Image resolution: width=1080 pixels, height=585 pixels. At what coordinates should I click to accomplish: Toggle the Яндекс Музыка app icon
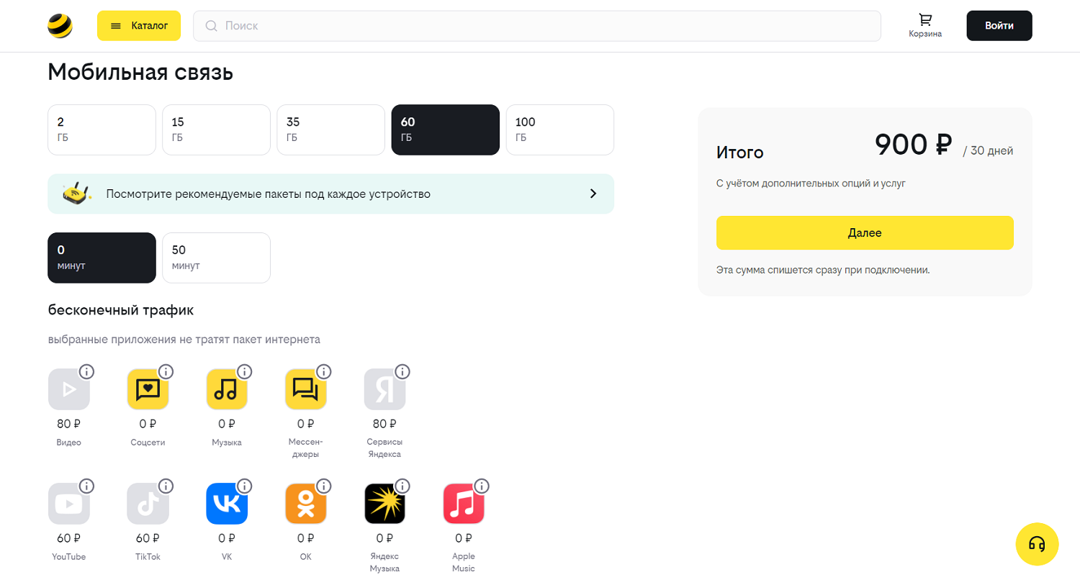384,504
